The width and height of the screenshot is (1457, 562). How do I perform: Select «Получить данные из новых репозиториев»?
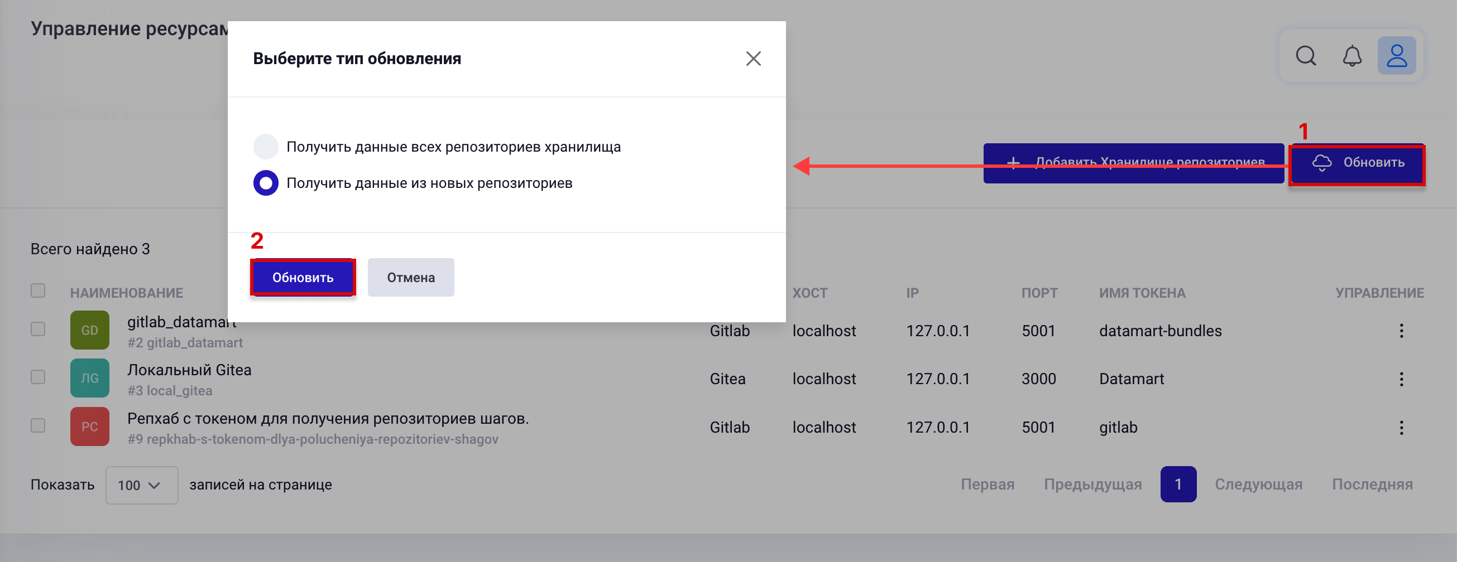point(266,182)
